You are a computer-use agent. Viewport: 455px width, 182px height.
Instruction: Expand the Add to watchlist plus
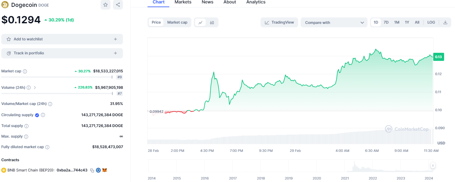(115, 39)
